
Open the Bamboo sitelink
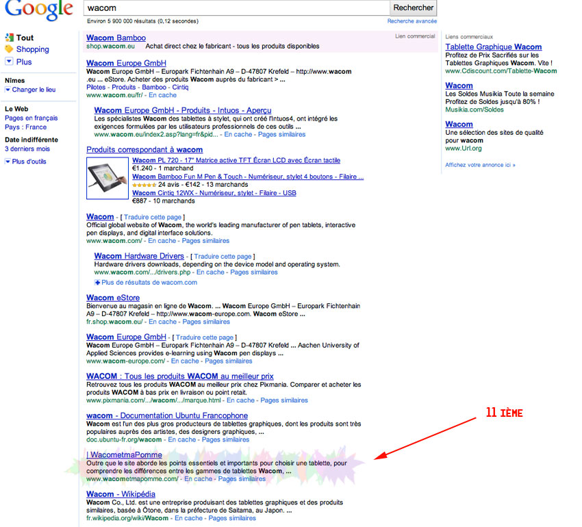(154, 87)
